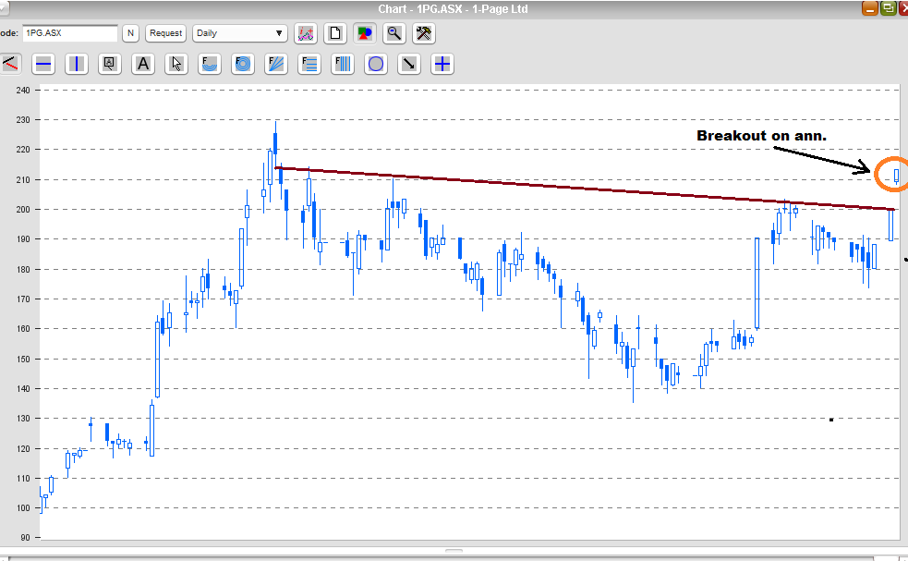The image size is (908, 561).
Task: Select the Fibonacci fan tool
Action: tap(275, 64)
